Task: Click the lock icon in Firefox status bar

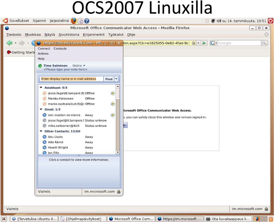Action: coord(266,209)
